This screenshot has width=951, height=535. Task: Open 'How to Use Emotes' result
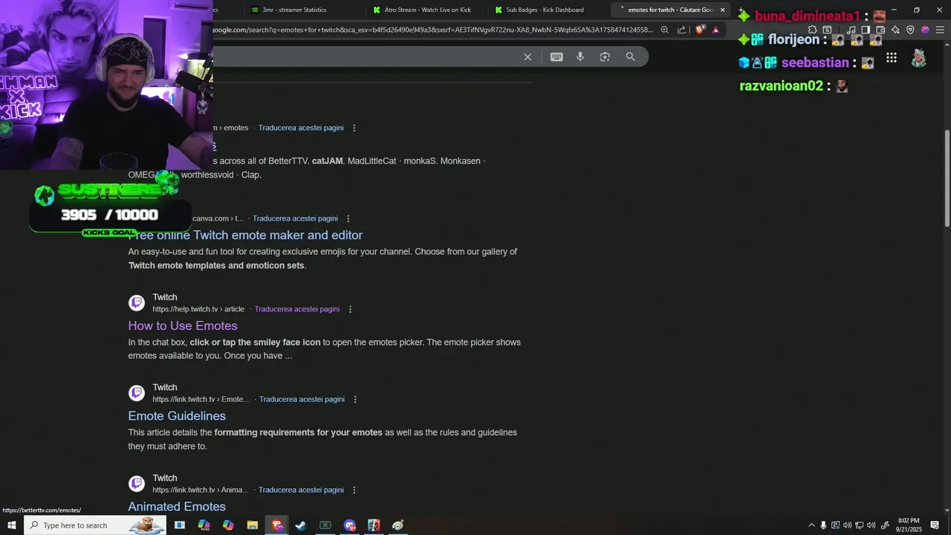point(183,325)
